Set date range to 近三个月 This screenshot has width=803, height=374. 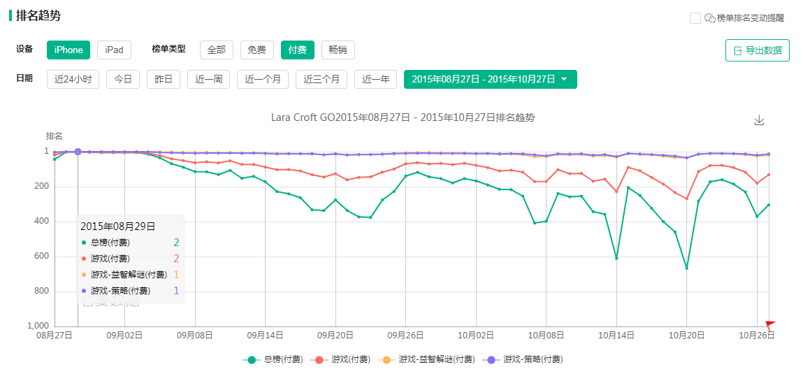click(x=321, y=80)
